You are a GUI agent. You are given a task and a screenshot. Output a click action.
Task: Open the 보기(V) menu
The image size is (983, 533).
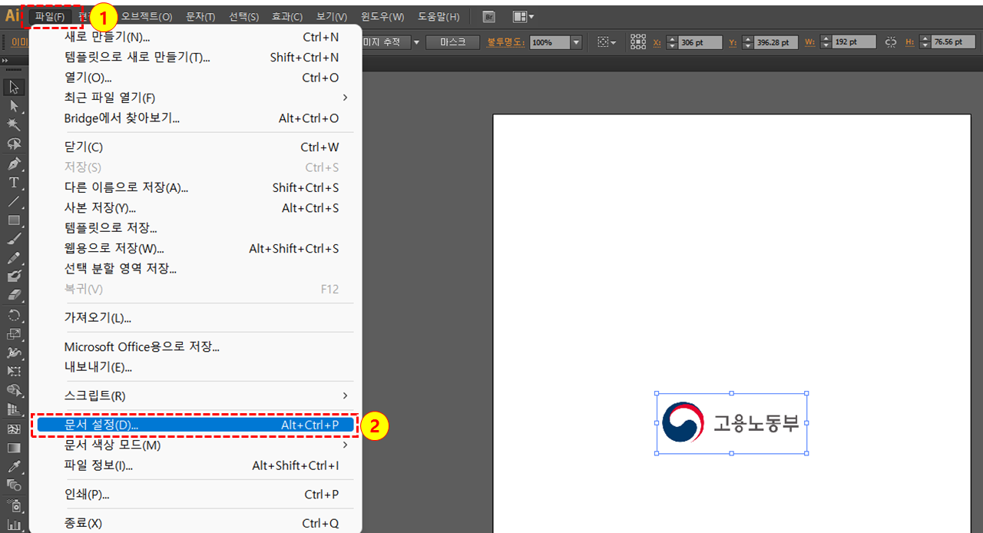coord(332,17)
